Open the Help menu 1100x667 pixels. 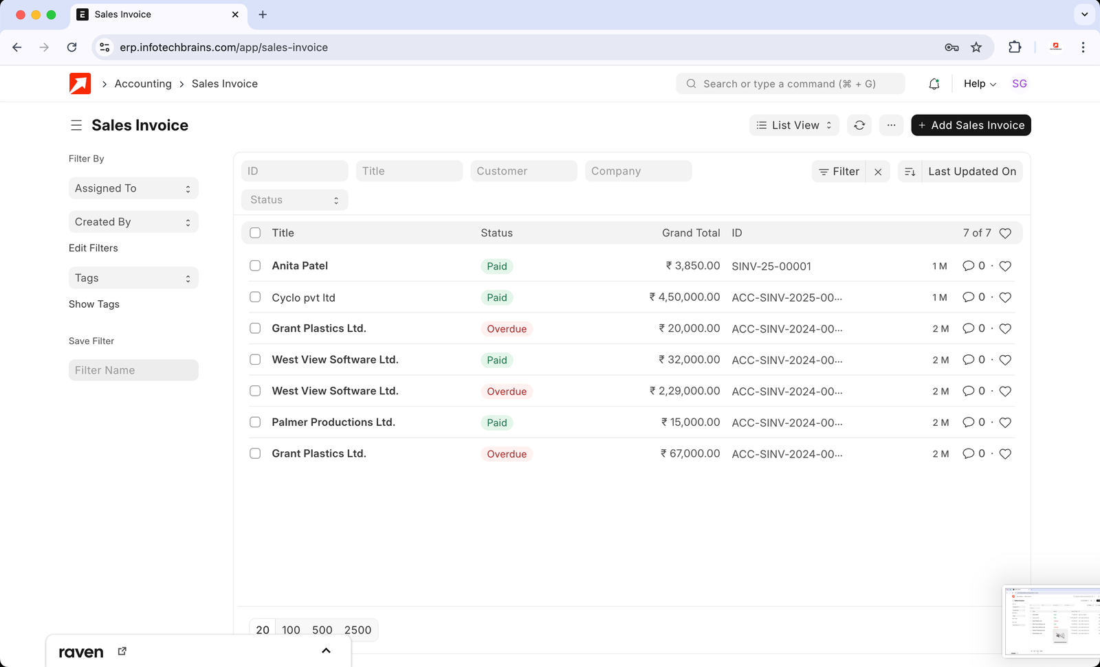click(979, 84)
